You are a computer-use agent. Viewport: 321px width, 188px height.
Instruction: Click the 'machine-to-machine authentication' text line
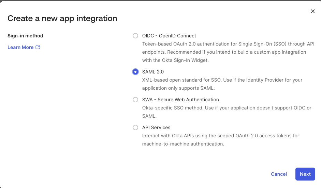183,144
